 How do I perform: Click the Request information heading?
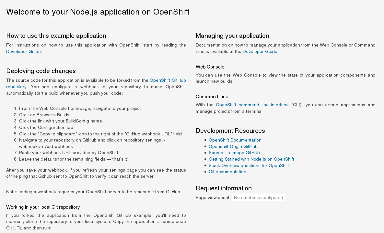pyautogui.click(x=224, y=188)
